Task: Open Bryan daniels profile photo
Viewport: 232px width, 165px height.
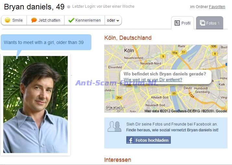Action: pyautogui.click(x=35, y=104)
